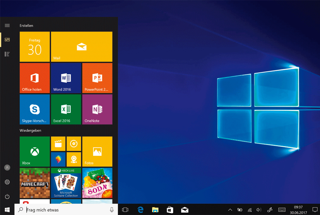320x215 pixels.
Task: Open the Groove Music small tile
Action: click(74, 144)
